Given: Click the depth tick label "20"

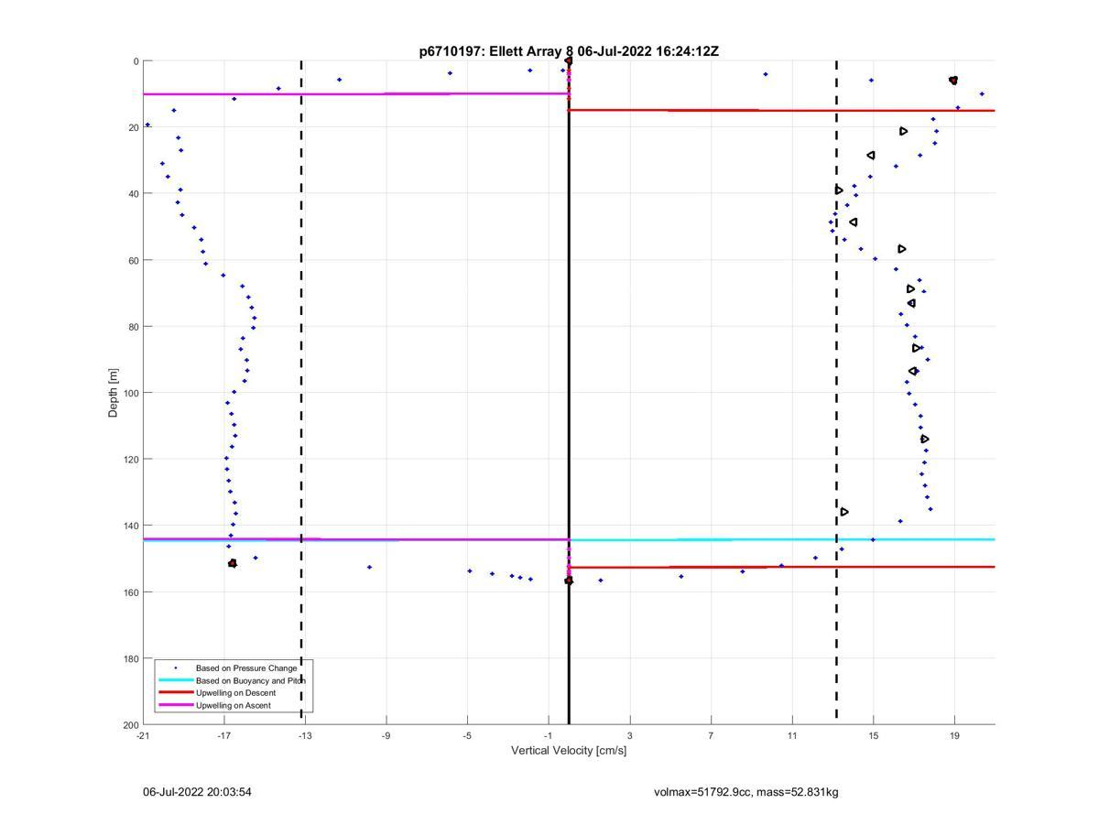Looking at the screenshot, I should click(134, 128).
